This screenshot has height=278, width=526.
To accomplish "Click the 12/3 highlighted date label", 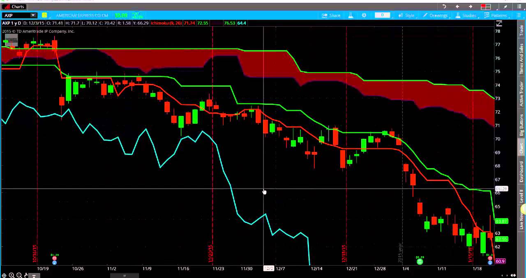I will (268, 269).
